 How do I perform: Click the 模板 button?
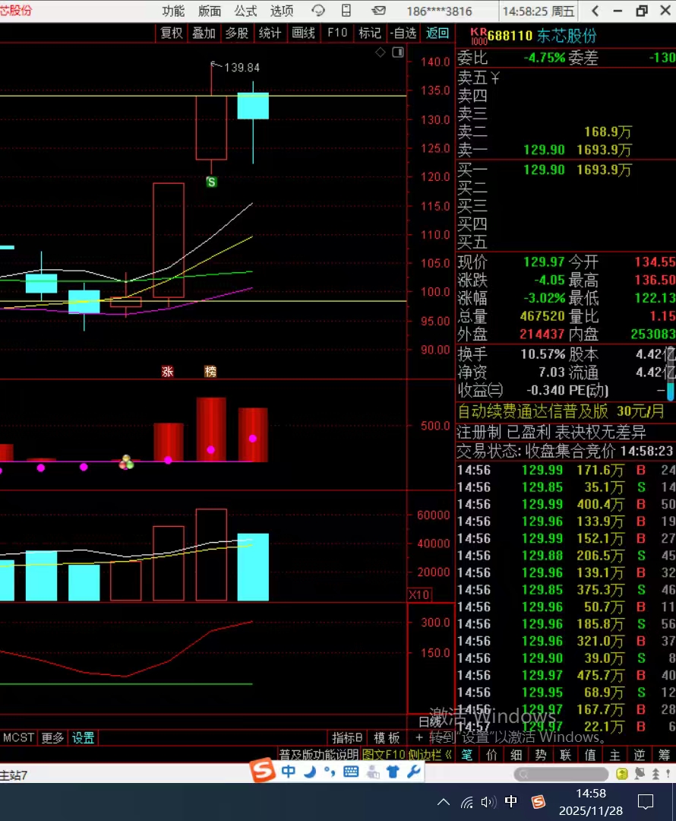point(387,737)
